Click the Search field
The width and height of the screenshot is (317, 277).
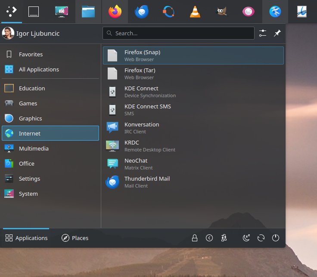click(178, 33)
